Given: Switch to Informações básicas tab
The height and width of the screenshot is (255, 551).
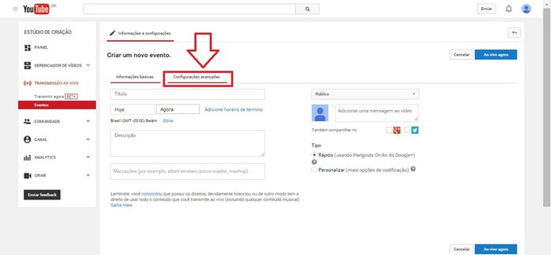Looking at the screenshot, I should pos(135,77).
